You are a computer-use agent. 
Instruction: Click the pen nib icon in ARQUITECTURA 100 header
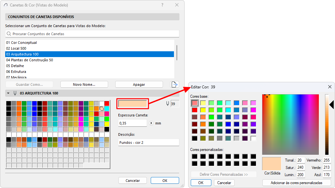pos(15,93)
